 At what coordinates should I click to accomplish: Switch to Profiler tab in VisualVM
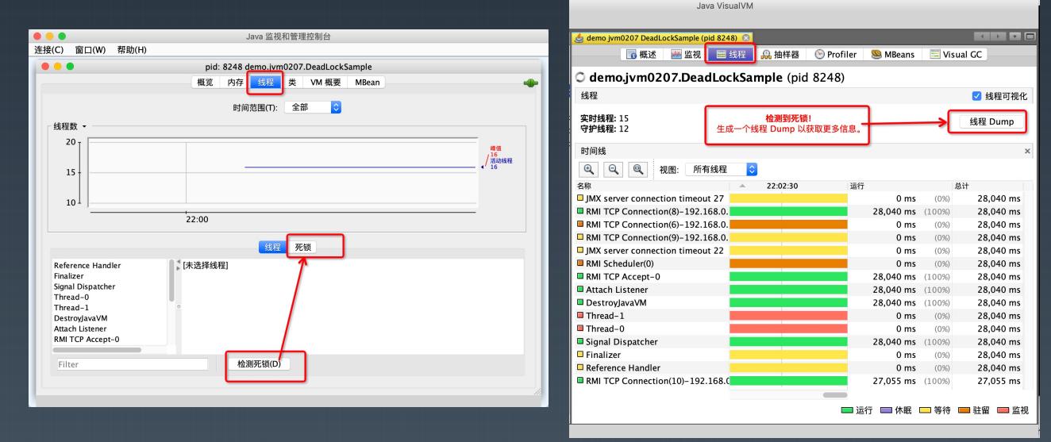(x=835, y=54)
